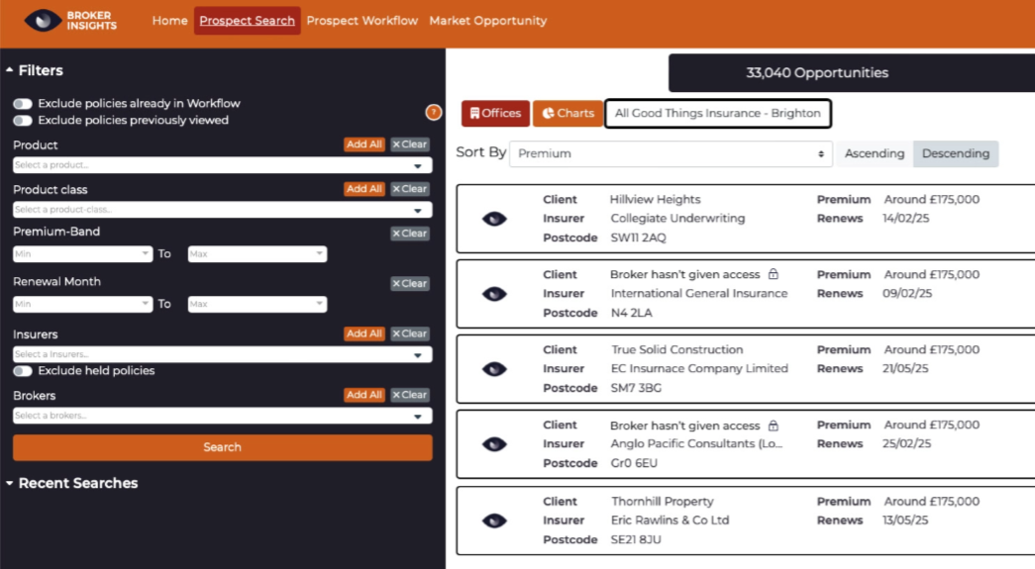Click Add All for Insurers
Image resolution: width=1035 pixels, height=569 pixels.
coord(363,333)
